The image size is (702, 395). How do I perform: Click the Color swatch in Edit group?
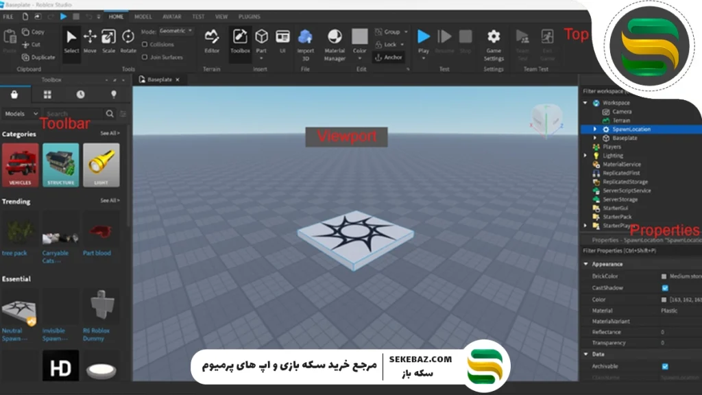[360, 37]
